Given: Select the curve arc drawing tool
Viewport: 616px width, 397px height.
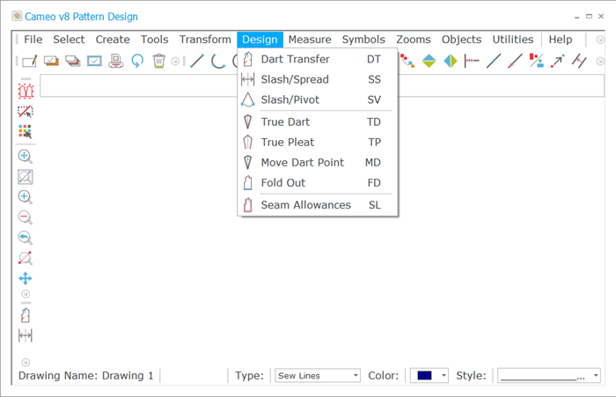Looking at the screenshot, I should 218,61.
